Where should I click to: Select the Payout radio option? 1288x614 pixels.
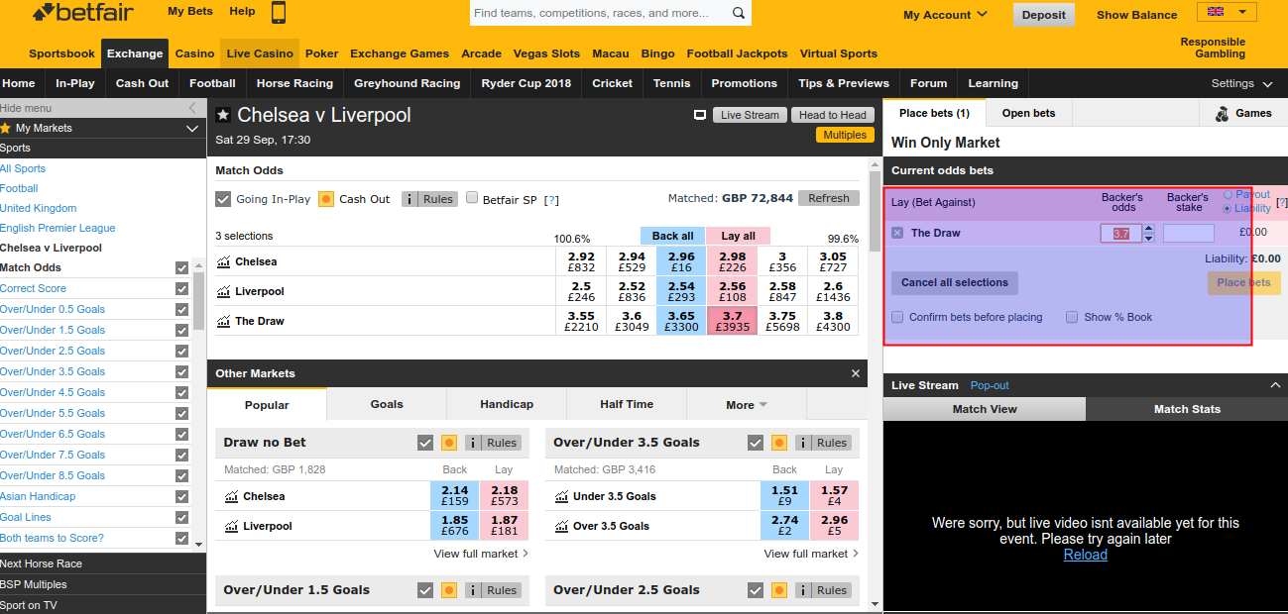coord(1229,195)
